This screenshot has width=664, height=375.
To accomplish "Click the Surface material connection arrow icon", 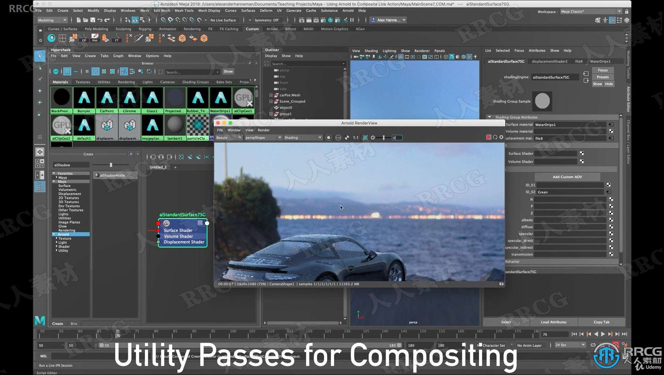I will pyautogui.click(x=611, y=124).
